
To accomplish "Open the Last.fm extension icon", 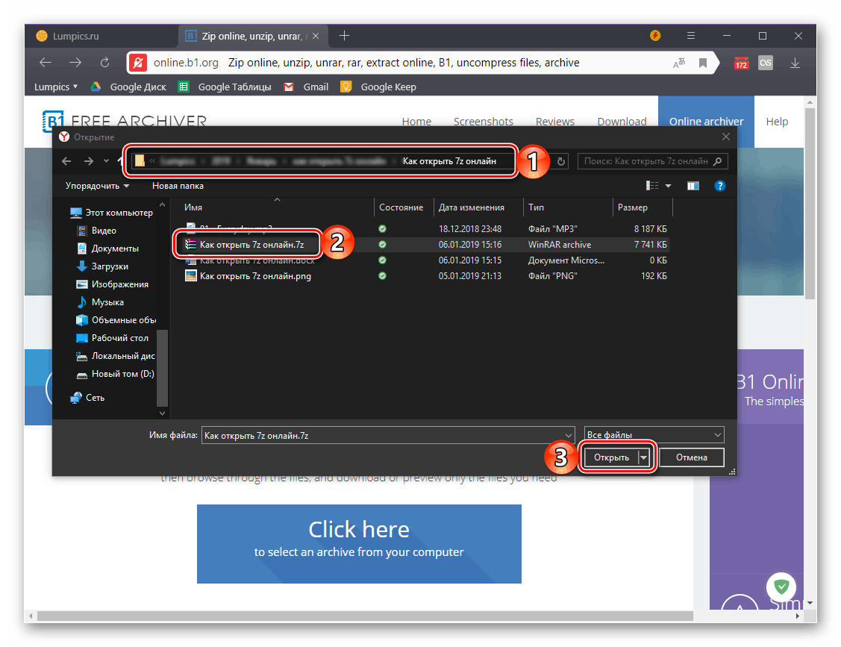I will point(766,63).
